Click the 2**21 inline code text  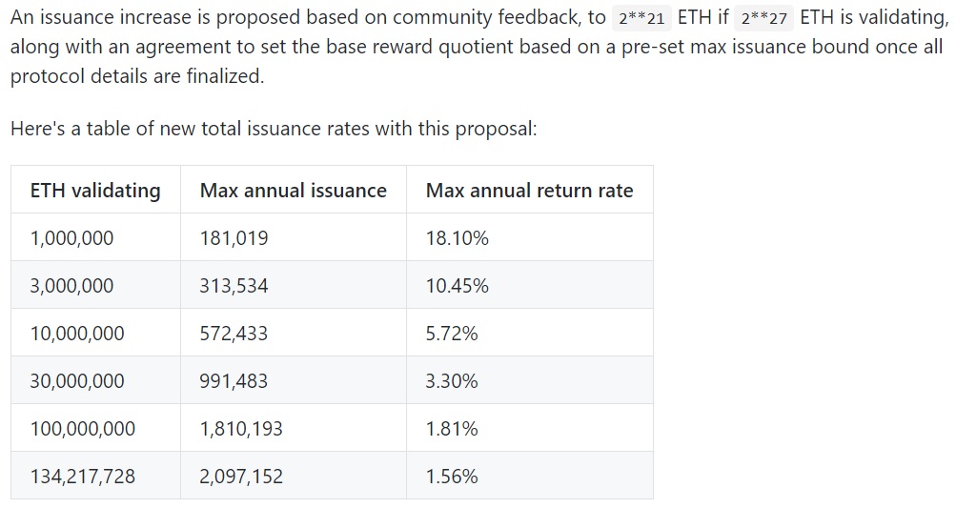point(641,19)
